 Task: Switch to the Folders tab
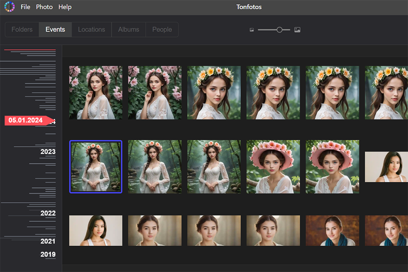pos(22,29)
